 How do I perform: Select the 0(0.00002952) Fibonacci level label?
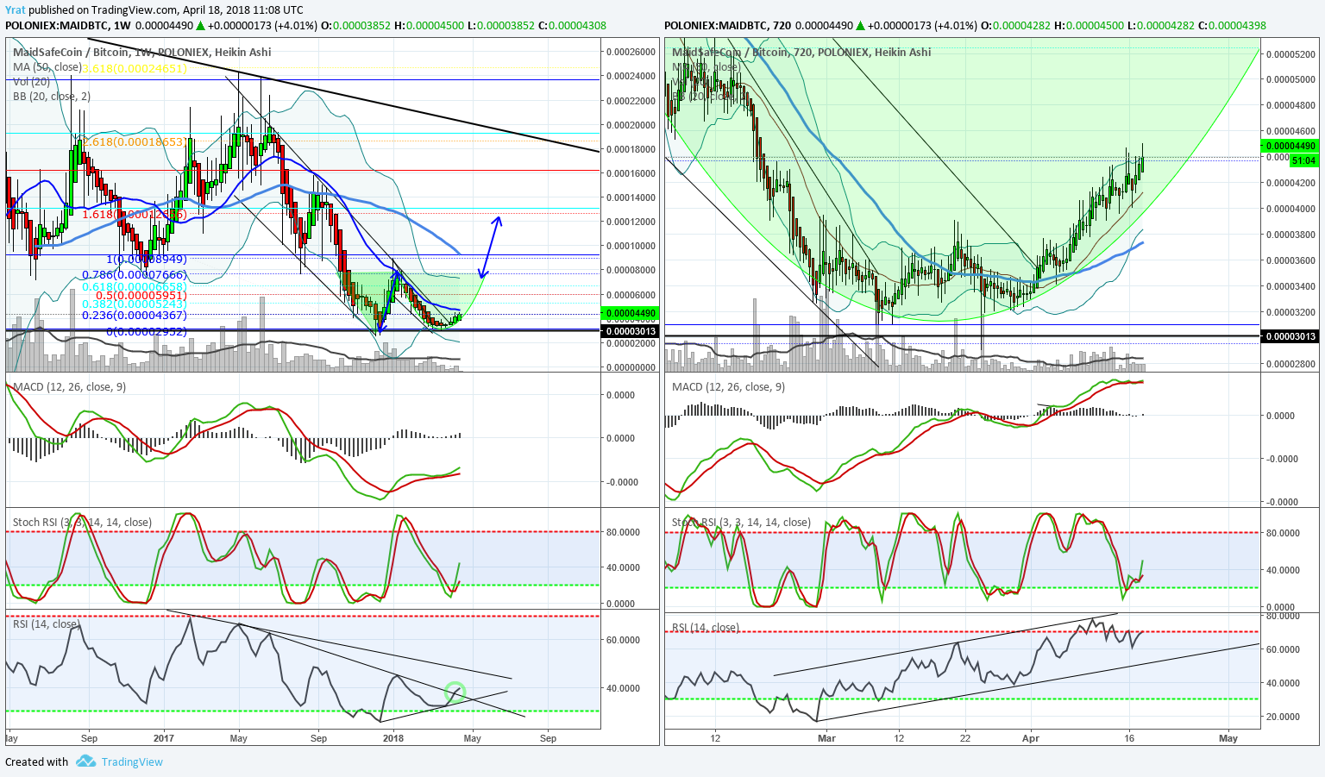tap(147, 331)
